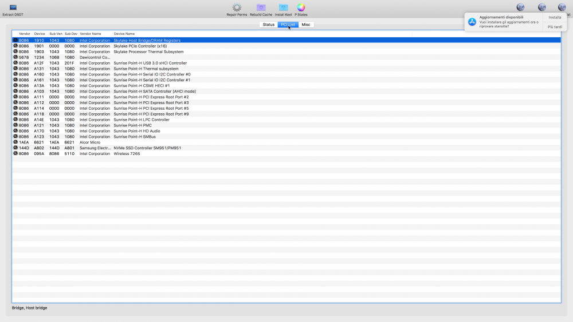Sort by the Sub Dev column header

[x=71, y=34]
